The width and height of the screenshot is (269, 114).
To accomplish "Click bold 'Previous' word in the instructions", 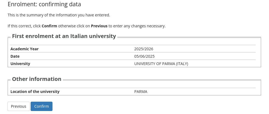I will 99,26.
